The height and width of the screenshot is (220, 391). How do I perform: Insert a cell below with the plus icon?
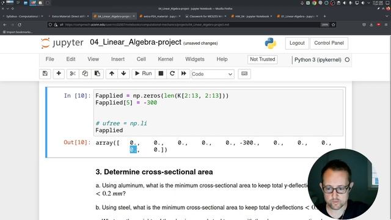(x=59, y=73)
